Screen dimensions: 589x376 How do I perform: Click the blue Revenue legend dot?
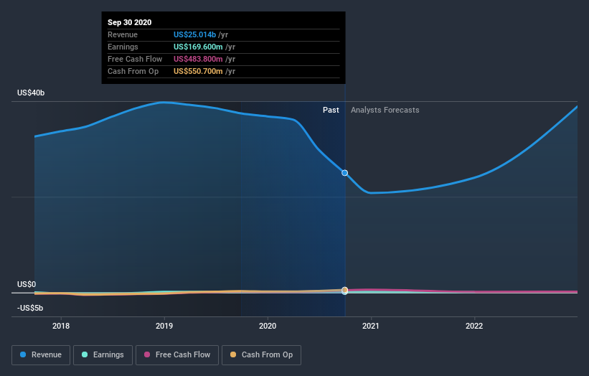(23, 354)
